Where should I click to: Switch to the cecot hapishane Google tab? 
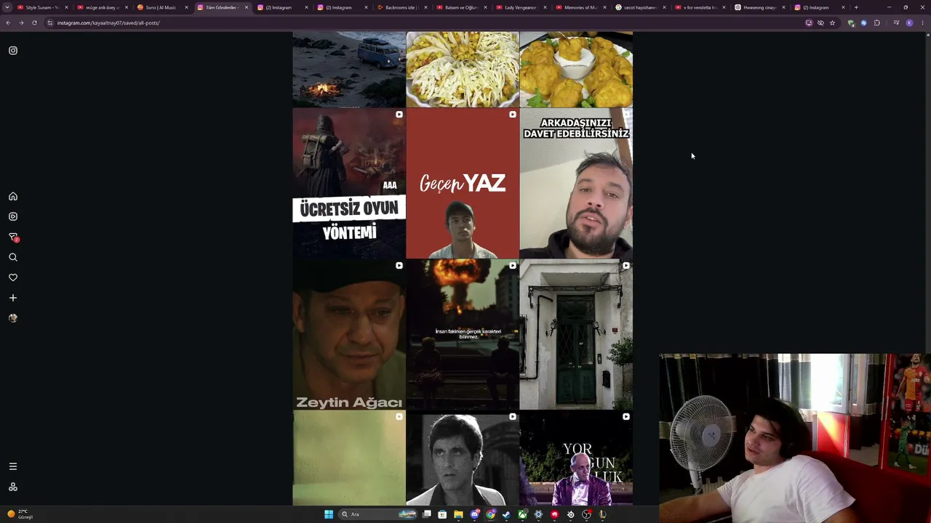pos(641,7)
